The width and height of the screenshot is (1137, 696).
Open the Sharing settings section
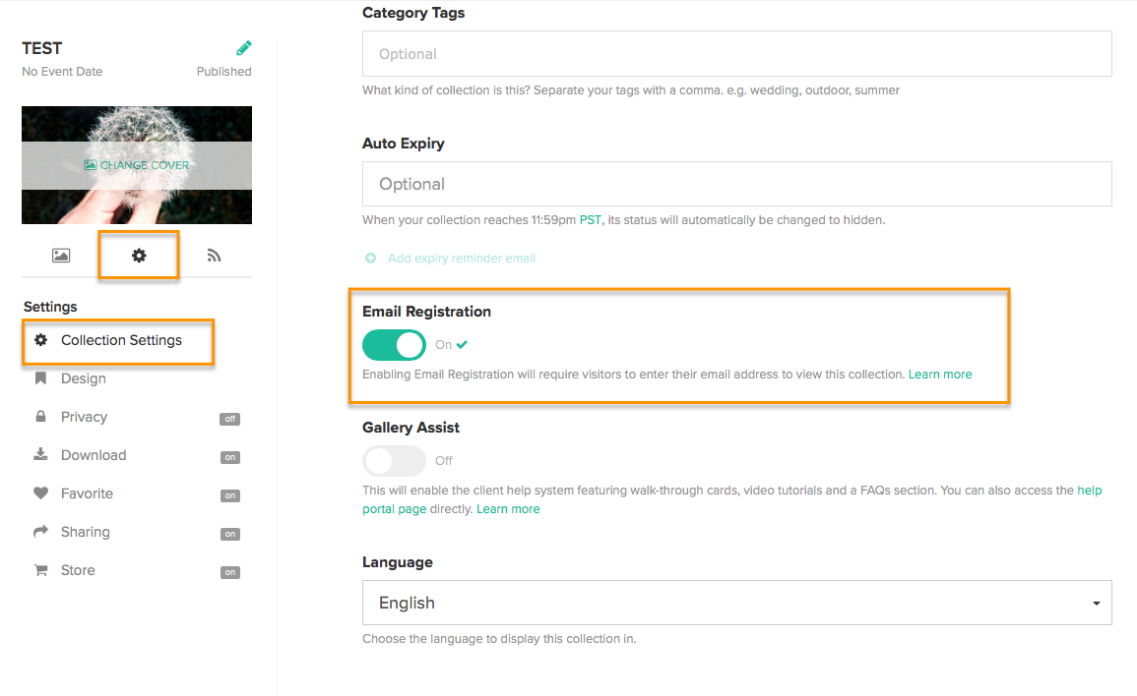(x=86, y=532)
